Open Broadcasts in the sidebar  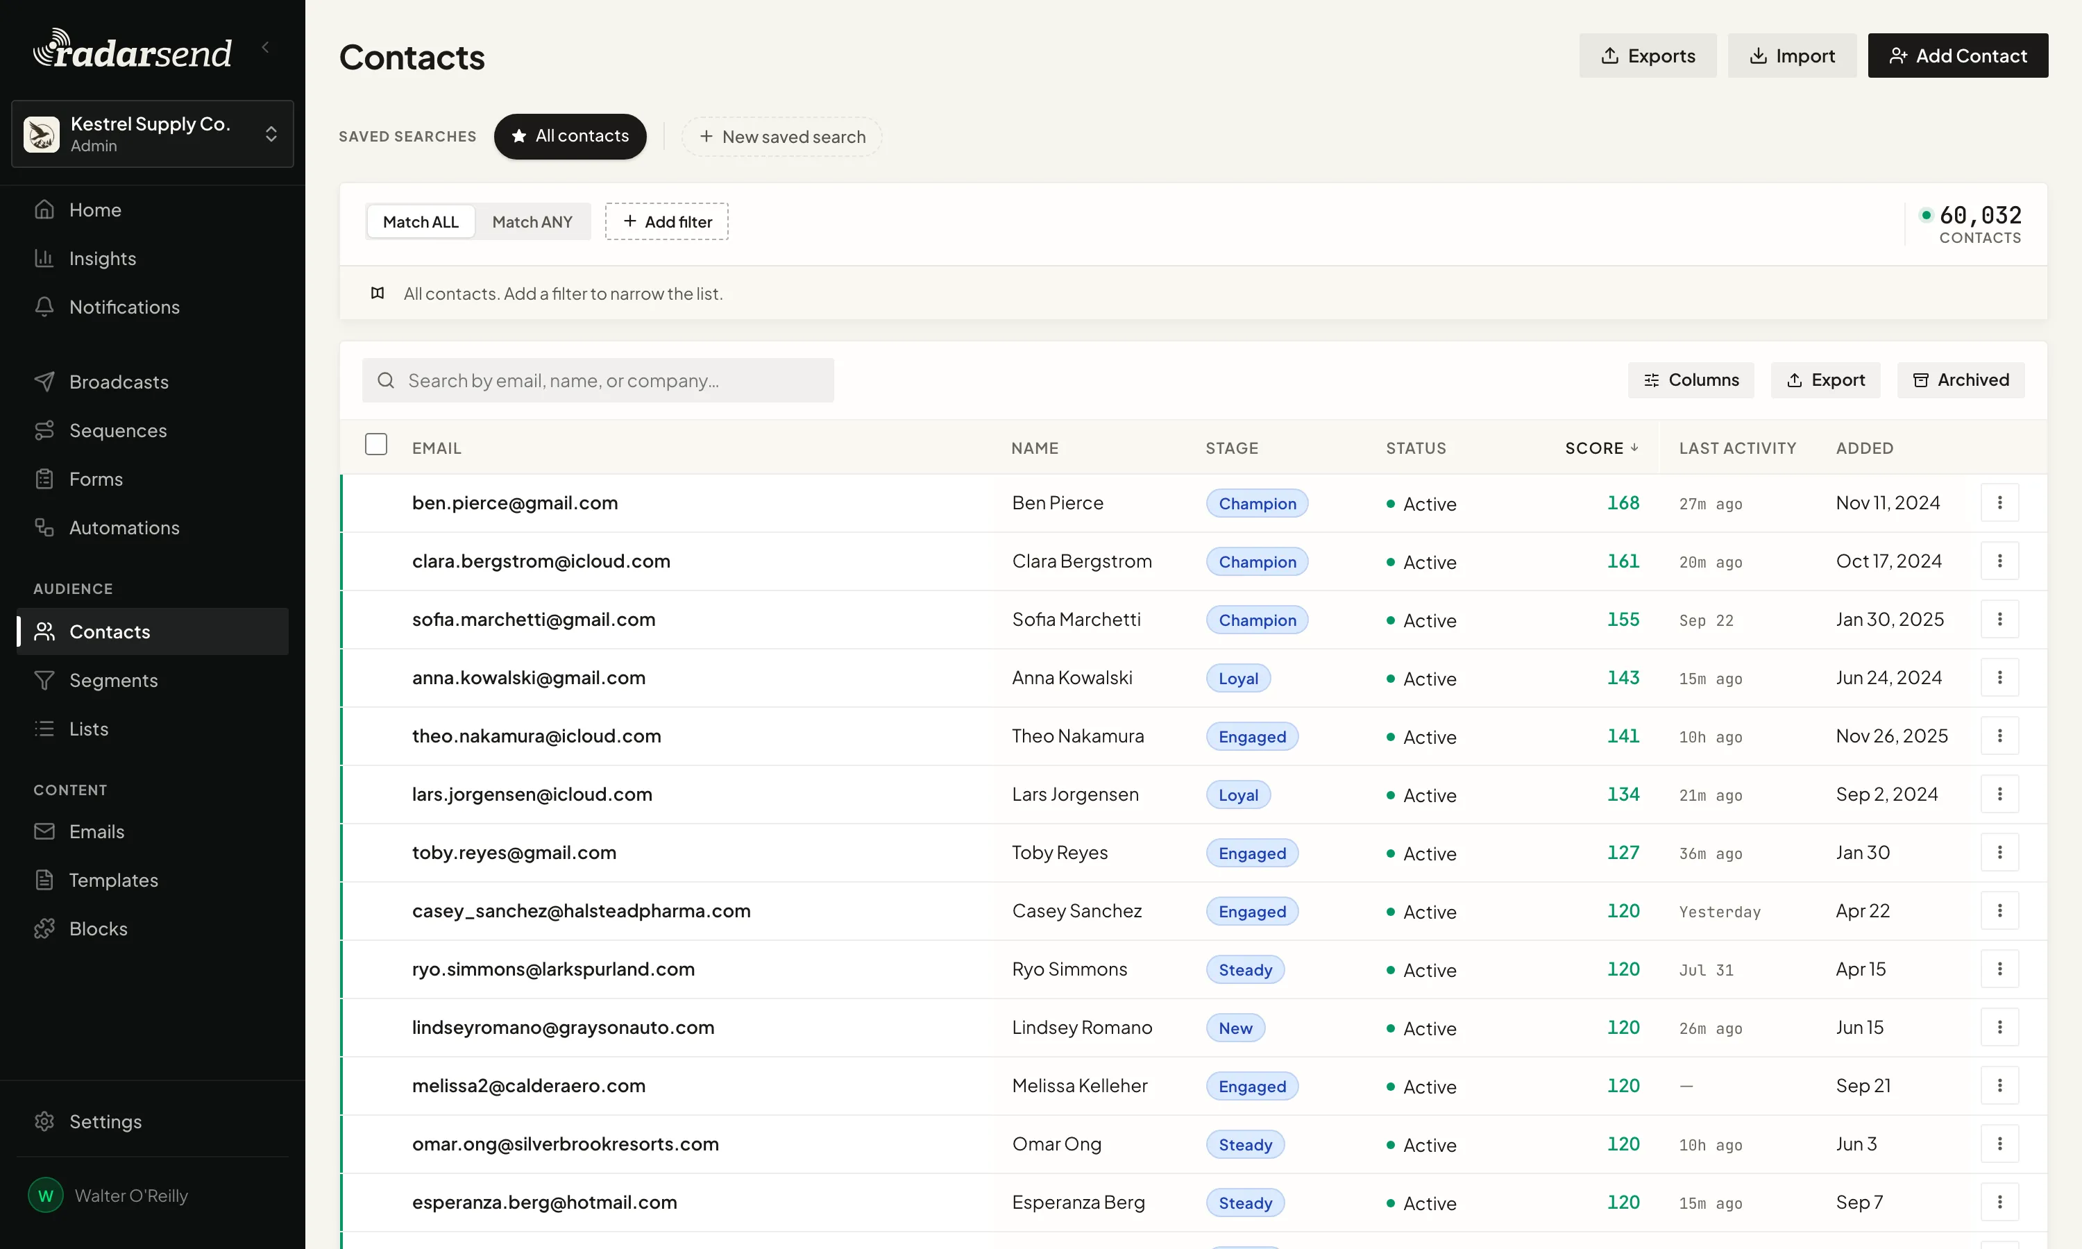coord(152,382)
